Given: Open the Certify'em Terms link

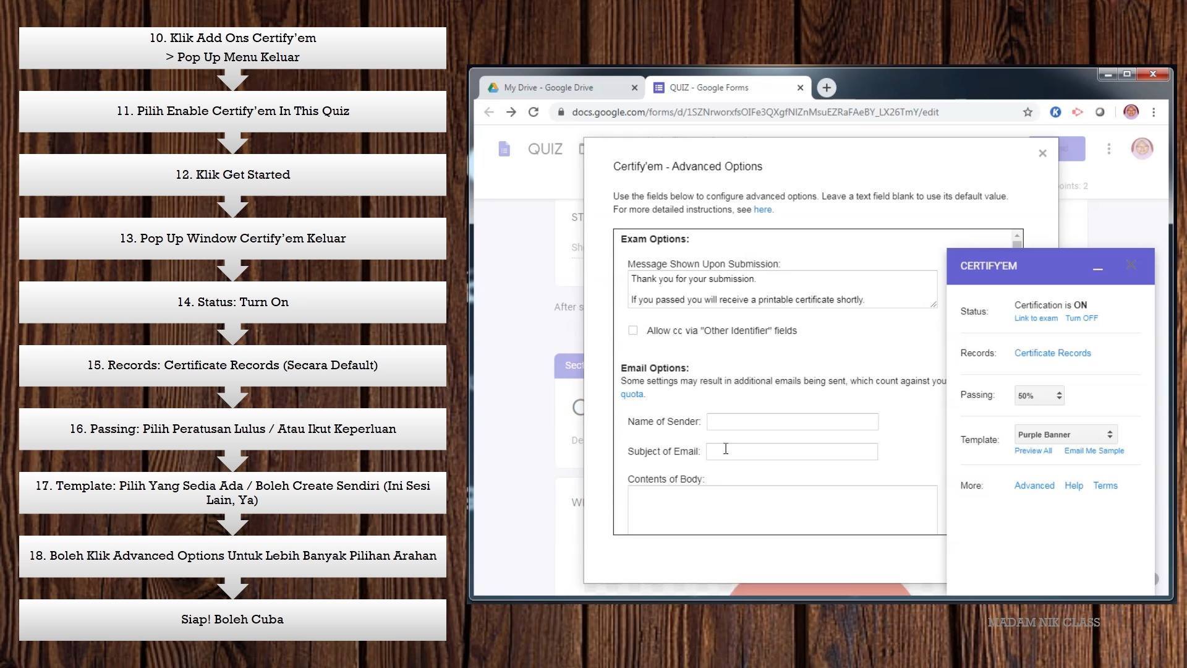Looking at the screenshot, I should [1105, 486].
